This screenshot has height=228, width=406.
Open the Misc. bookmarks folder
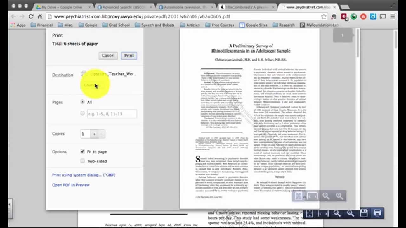point(65,25)
